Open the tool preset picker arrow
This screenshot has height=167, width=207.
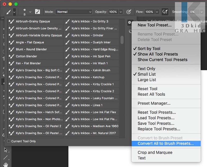click(14, 12)
